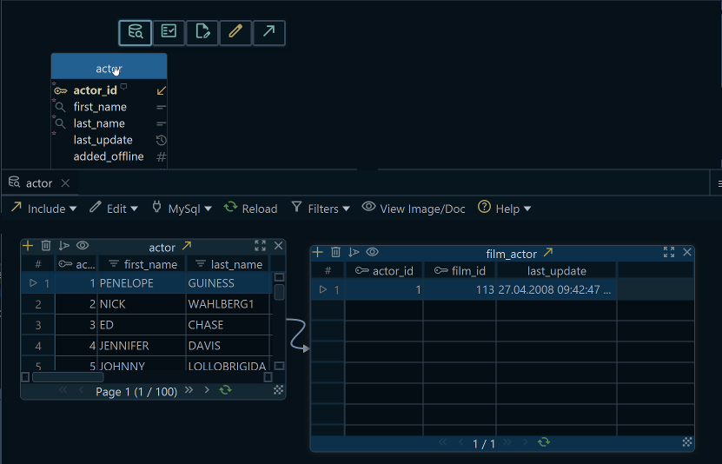Close the film_actor grid panel
The height and width of the screenshot is (464, 722).
[x=687, y=252]
